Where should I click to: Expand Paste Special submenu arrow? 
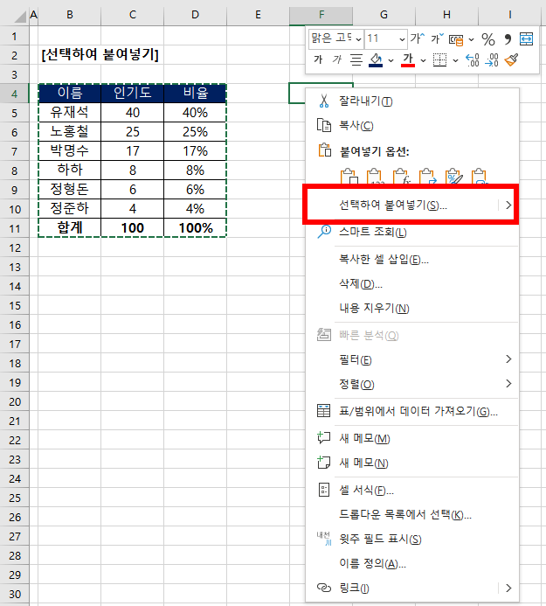pos(508,205)
